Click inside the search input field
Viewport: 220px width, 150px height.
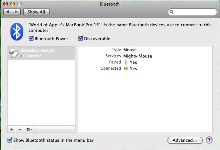coord(194,12)
